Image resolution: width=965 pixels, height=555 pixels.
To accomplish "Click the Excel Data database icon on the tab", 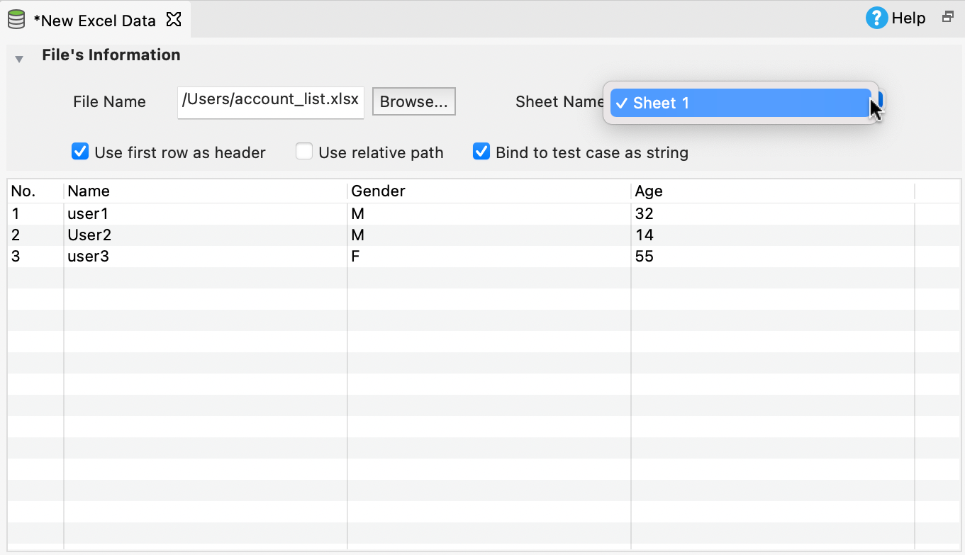I will coord(16,19).
